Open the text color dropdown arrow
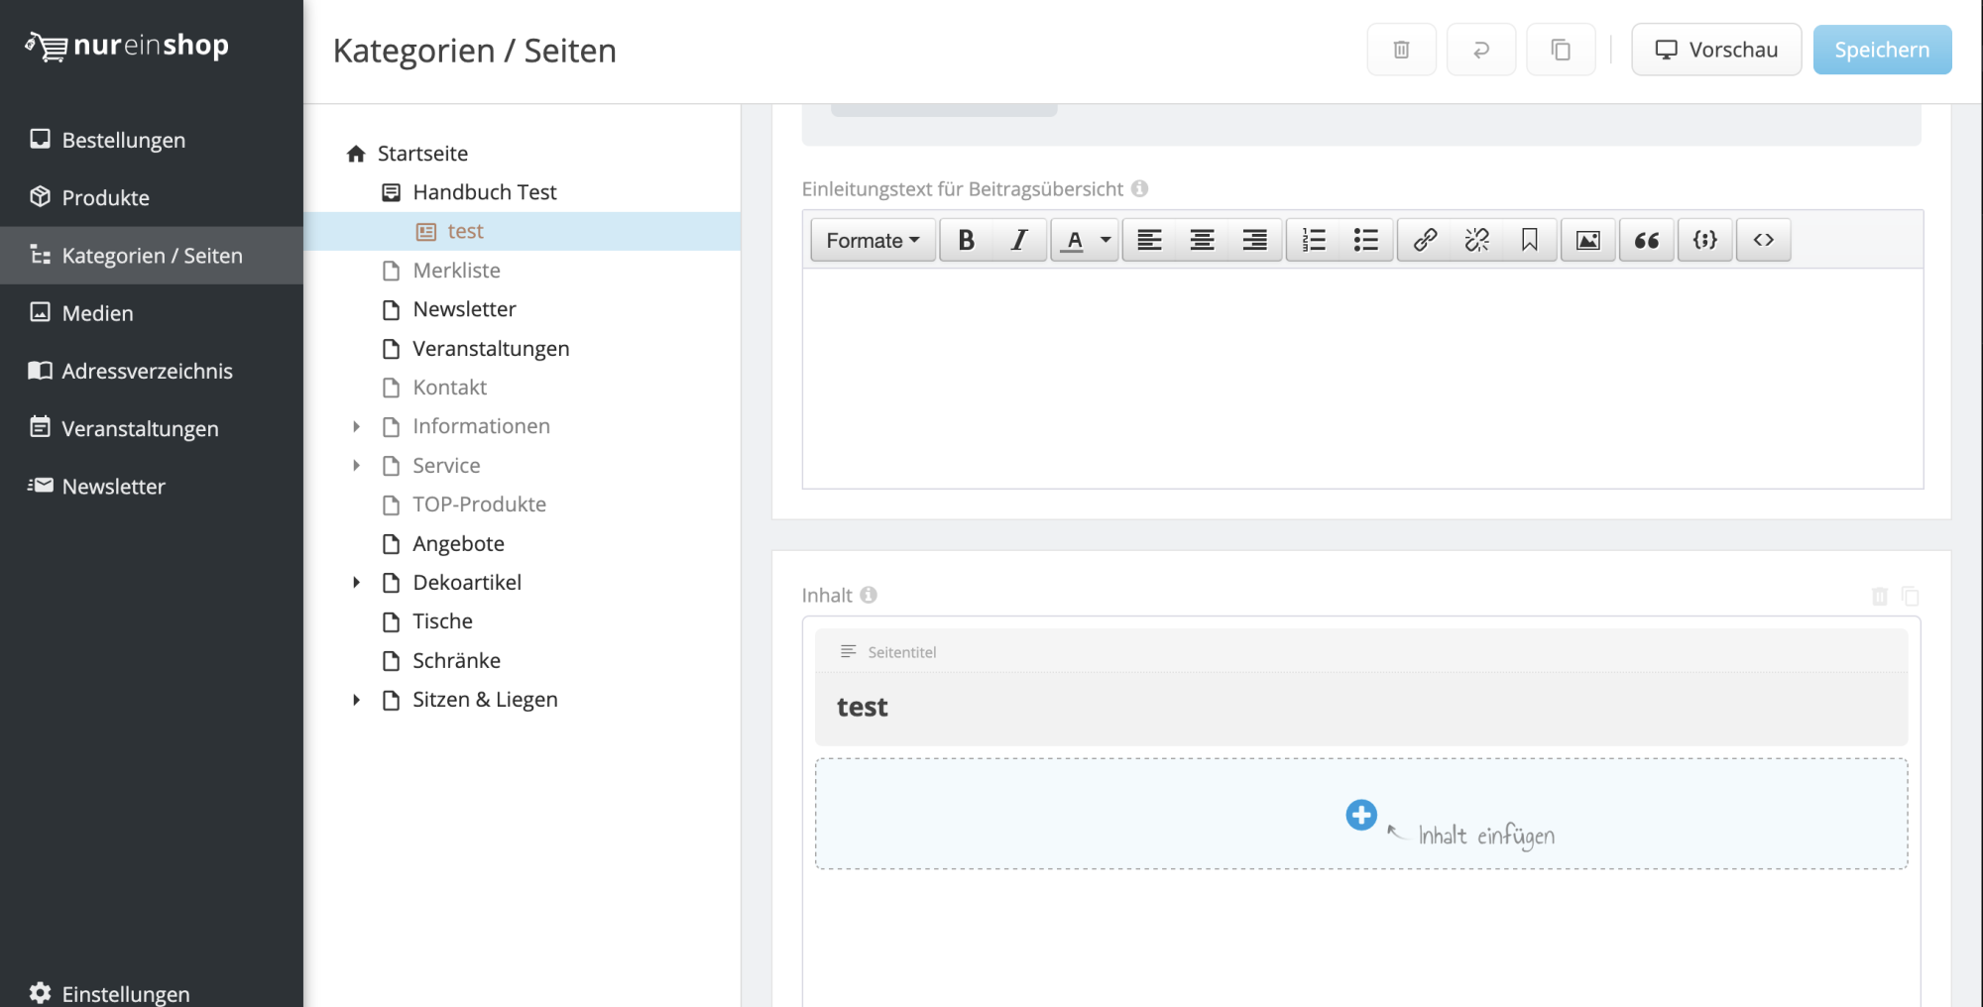This screenshot has width=1983, height=1007. click(1106, 241)
